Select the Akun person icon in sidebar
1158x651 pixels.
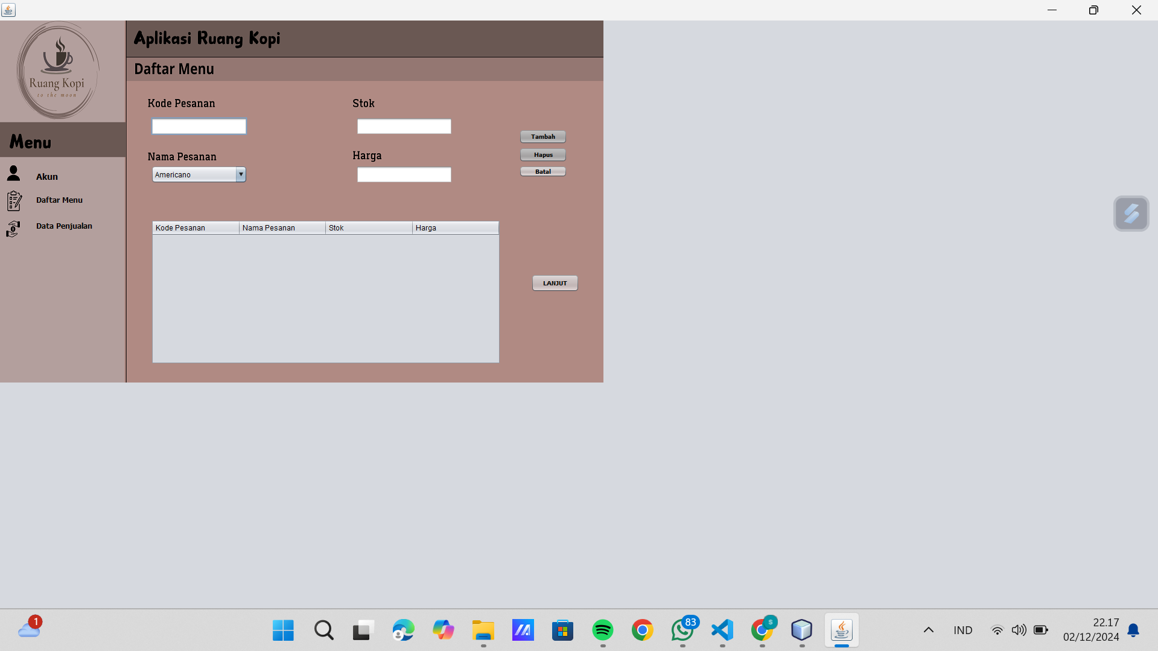coord(13,173)
